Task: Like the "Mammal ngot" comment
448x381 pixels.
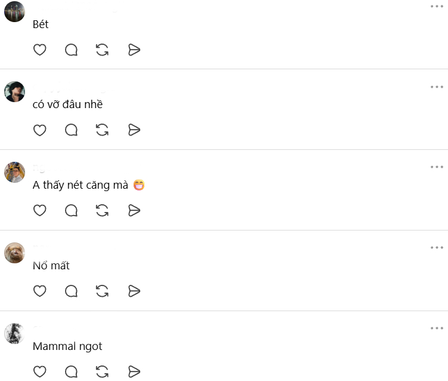Action: click(40, 371)
